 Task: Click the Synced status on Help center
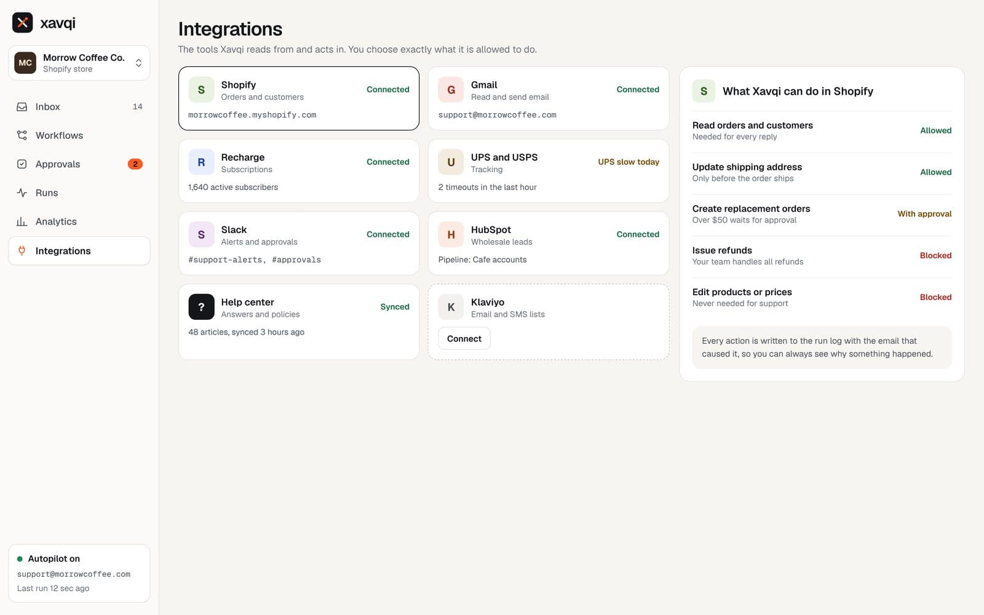395,307
